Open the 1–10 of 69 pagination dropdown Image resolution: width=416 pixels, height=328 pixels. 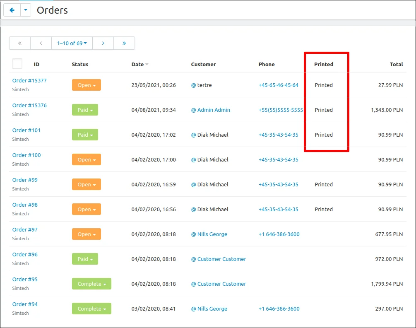(72, 43)
